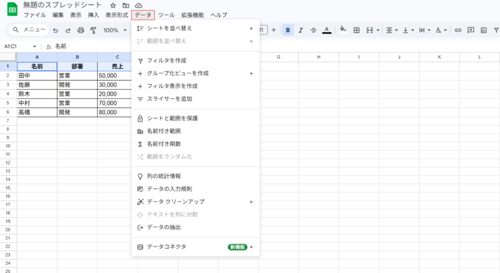Choose 名前付き関数 menu entry
The image size is (500, 273).
coord(195,144)
